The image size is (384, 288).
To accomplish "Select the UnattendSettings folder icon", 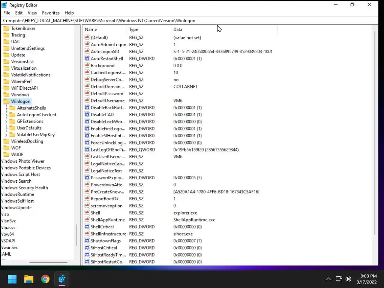I will 7,48.
